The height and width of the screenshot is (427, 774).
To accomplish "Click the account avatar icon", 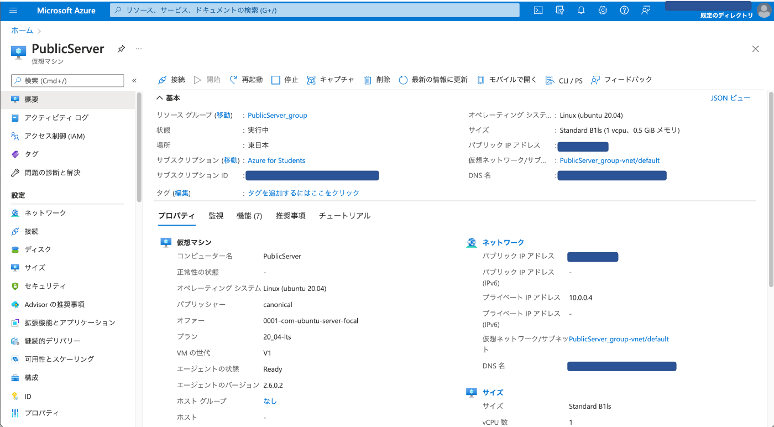I will (763, 11).
